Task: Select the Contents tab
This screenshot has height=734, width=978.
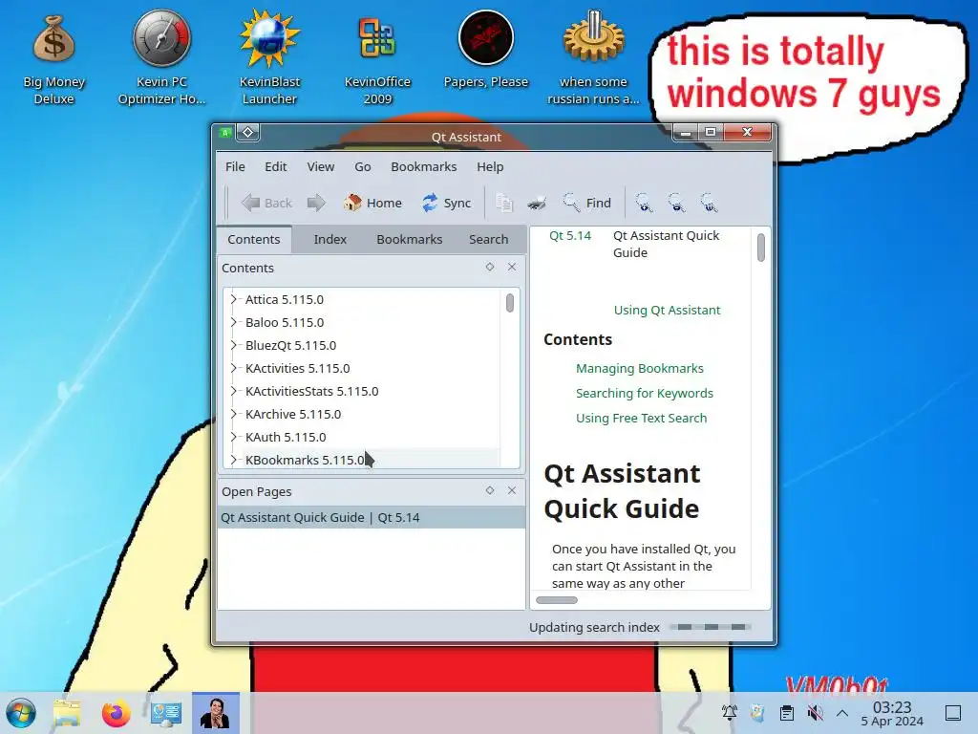Action: (x=254, y=239)
